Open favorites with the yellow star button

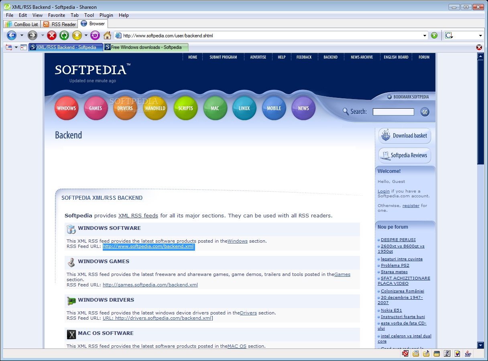(77, 35)
